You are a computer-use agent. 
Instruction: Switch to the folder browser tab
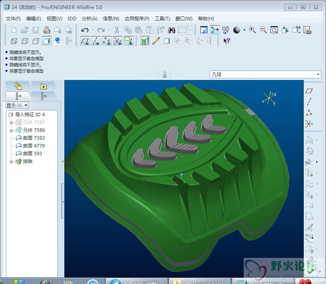[x=18, y=86]
